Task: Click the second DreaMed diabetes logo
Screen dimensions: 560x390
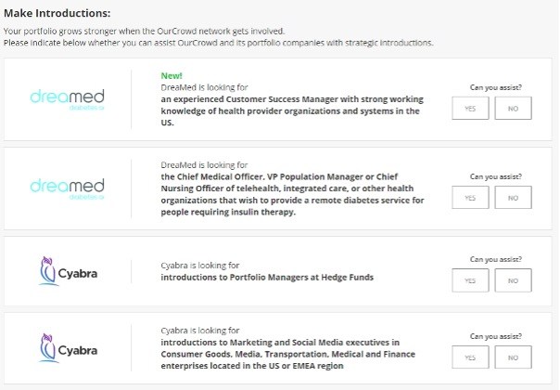Action: 67,188
